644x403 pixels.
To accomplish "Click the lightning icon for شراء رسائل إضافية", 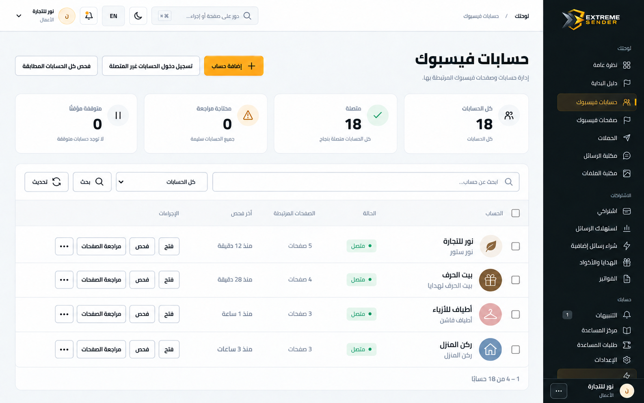I will click(627, 246).
